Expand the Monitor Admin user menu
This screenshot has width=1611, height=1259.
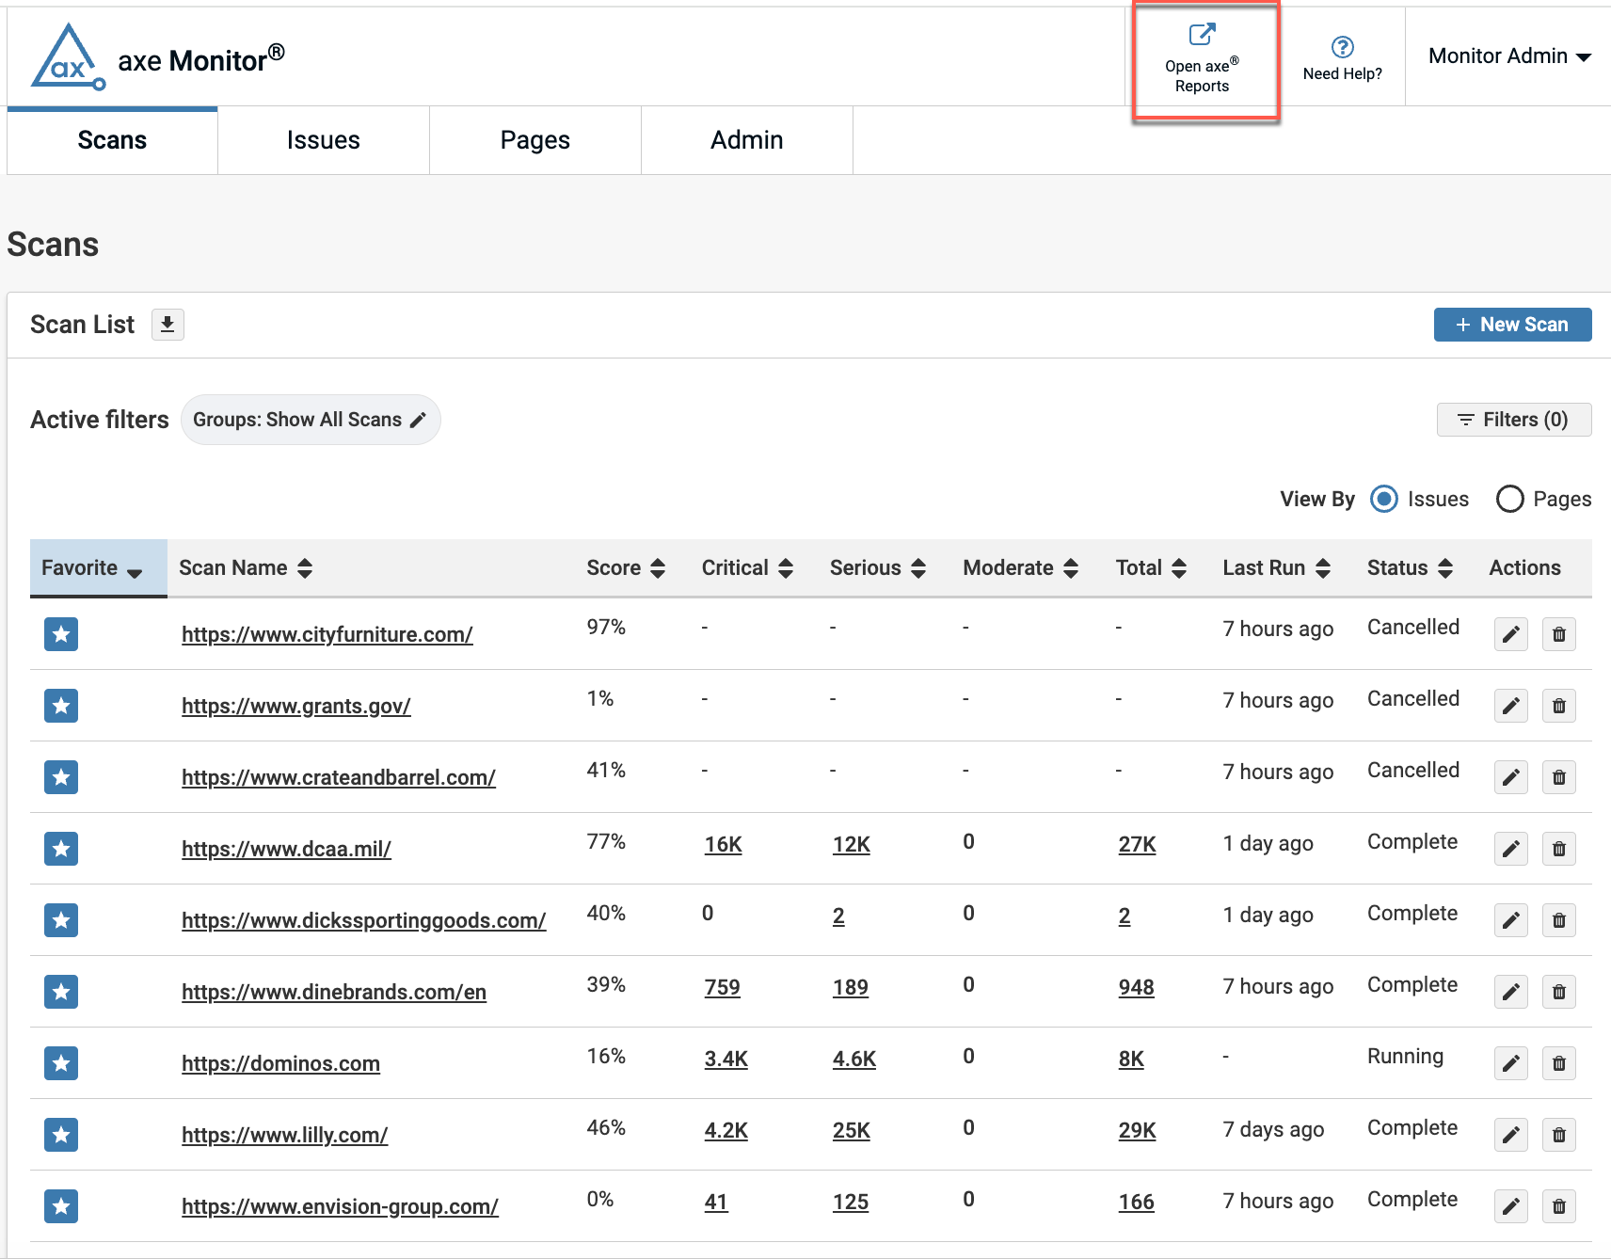click(x=1508, y=56)
